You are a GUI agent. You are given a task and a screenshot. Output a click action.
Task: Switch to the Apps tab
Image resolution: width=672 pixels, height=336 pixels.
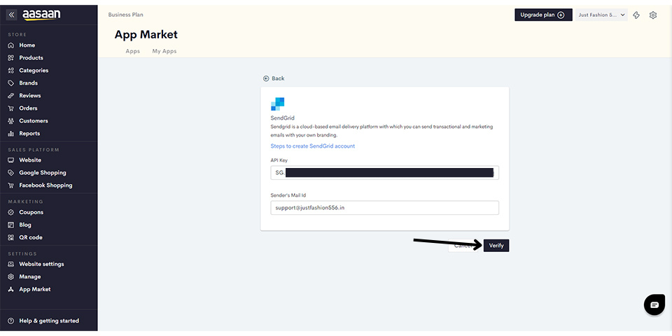[x=133, y=51]
